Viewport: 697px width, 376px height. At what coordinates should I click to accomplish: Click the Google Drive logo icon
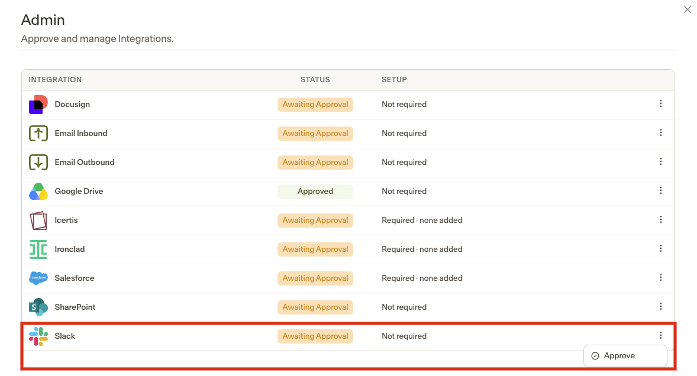point(38,192)
